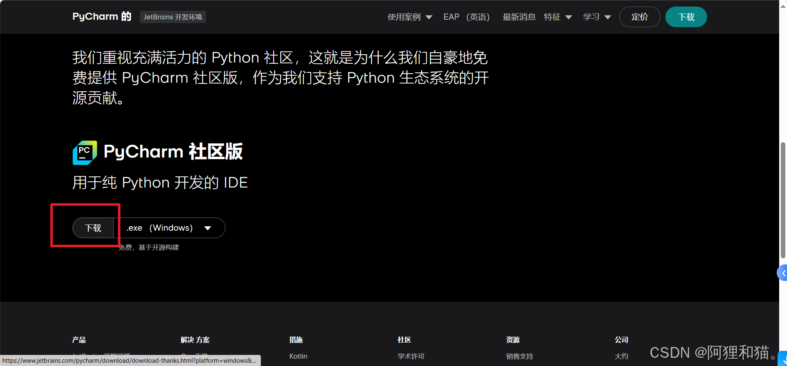This screenshot has width=787, height=366.
Task: Open the EAP (英语) menu item
Action: pos(466,17)
